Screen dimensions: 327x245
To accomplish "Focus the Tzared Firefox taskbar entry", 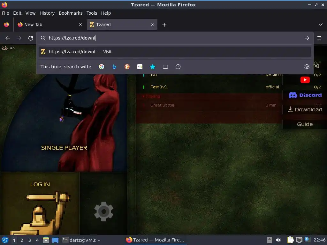I will (156, 240).
